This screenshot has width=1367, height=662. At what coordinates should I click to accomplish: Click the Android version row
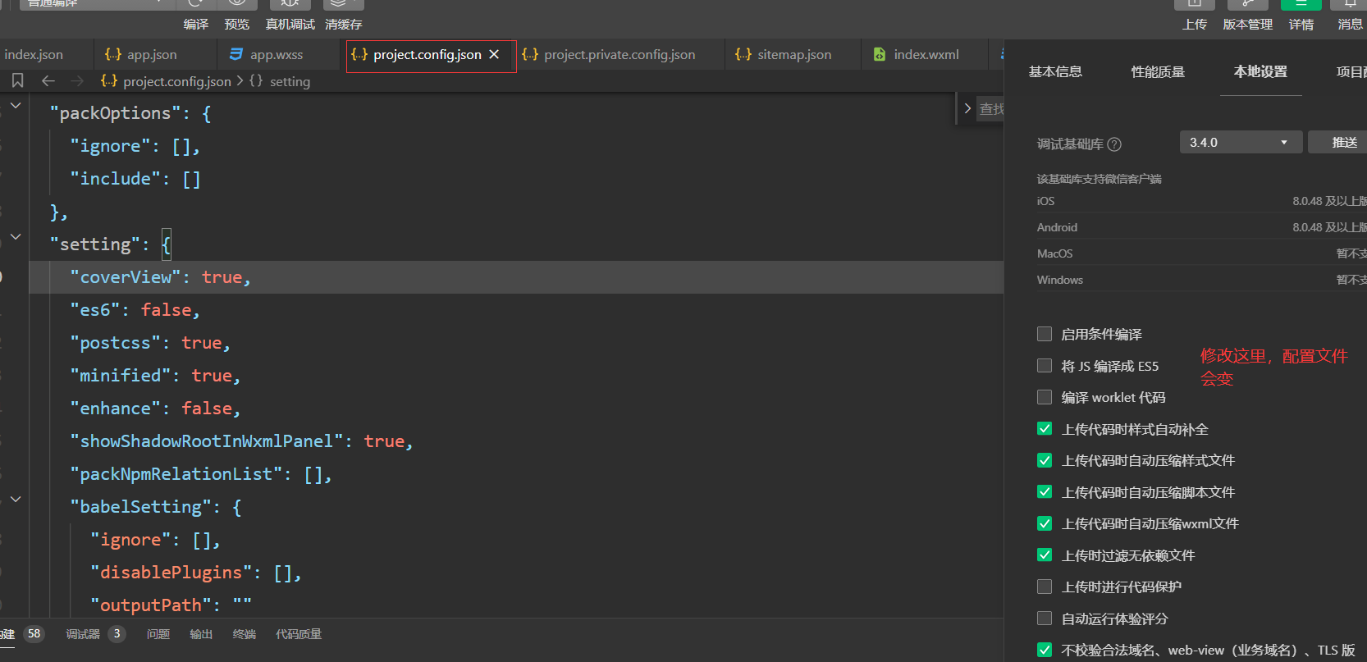1201,227
